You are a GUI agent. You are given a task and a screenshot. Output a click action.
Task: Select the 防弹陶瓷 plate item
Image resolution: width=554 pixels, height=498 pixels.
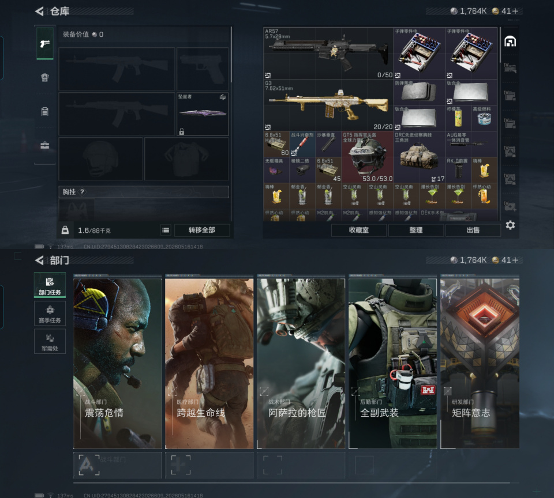[420, 92]
